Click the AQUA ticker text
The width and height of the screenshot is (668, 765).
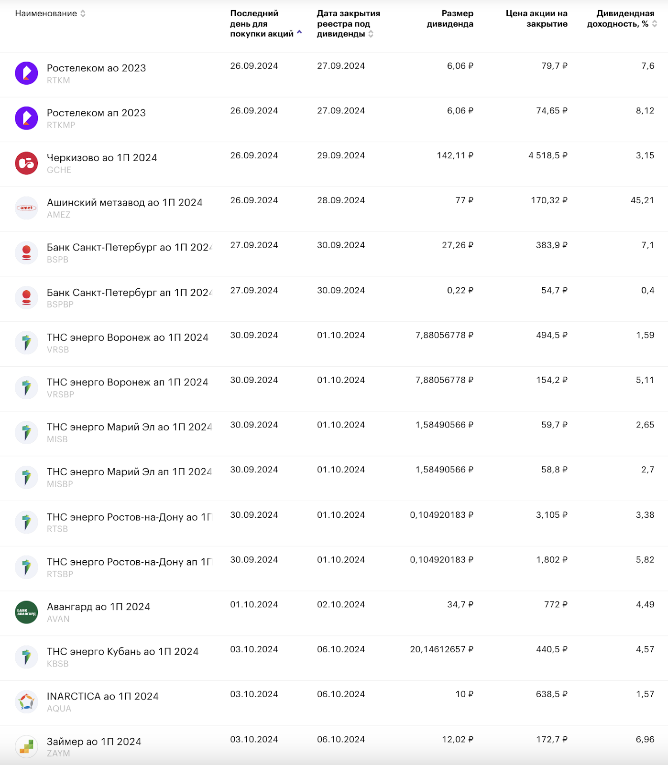pyautogui.click(x=59, y=709)
